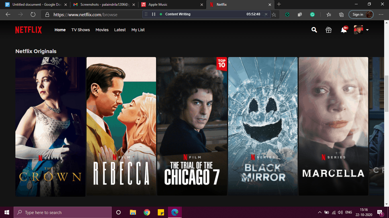Open the volume speaker tray icon
Viewport: 389px width, 218px height.
340,212
